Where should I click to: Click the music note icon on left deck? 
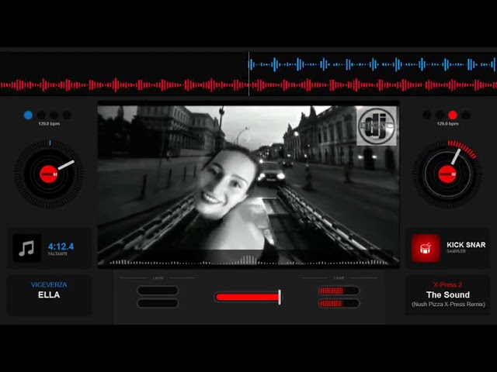(x=27, y=248)
